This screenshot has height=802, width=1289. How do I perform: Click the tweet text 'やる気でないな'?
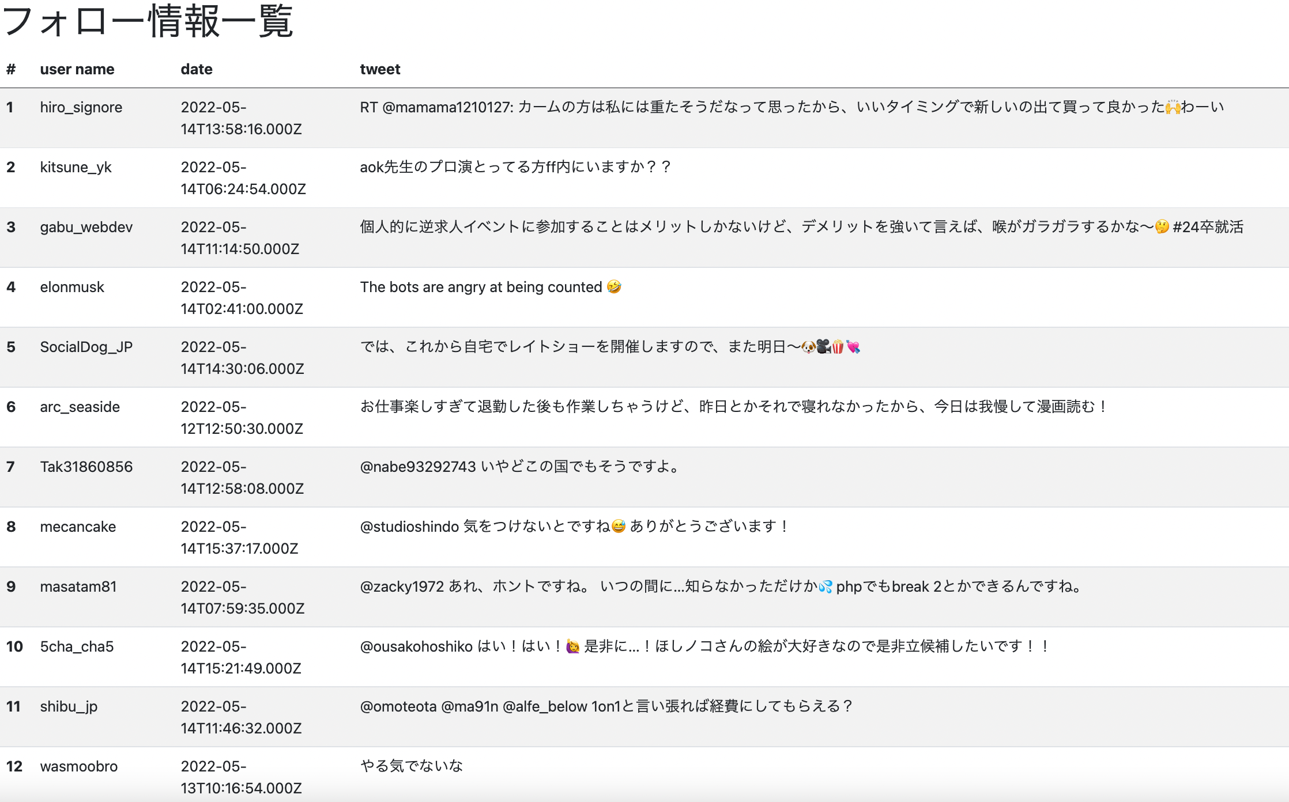(412, 766)
